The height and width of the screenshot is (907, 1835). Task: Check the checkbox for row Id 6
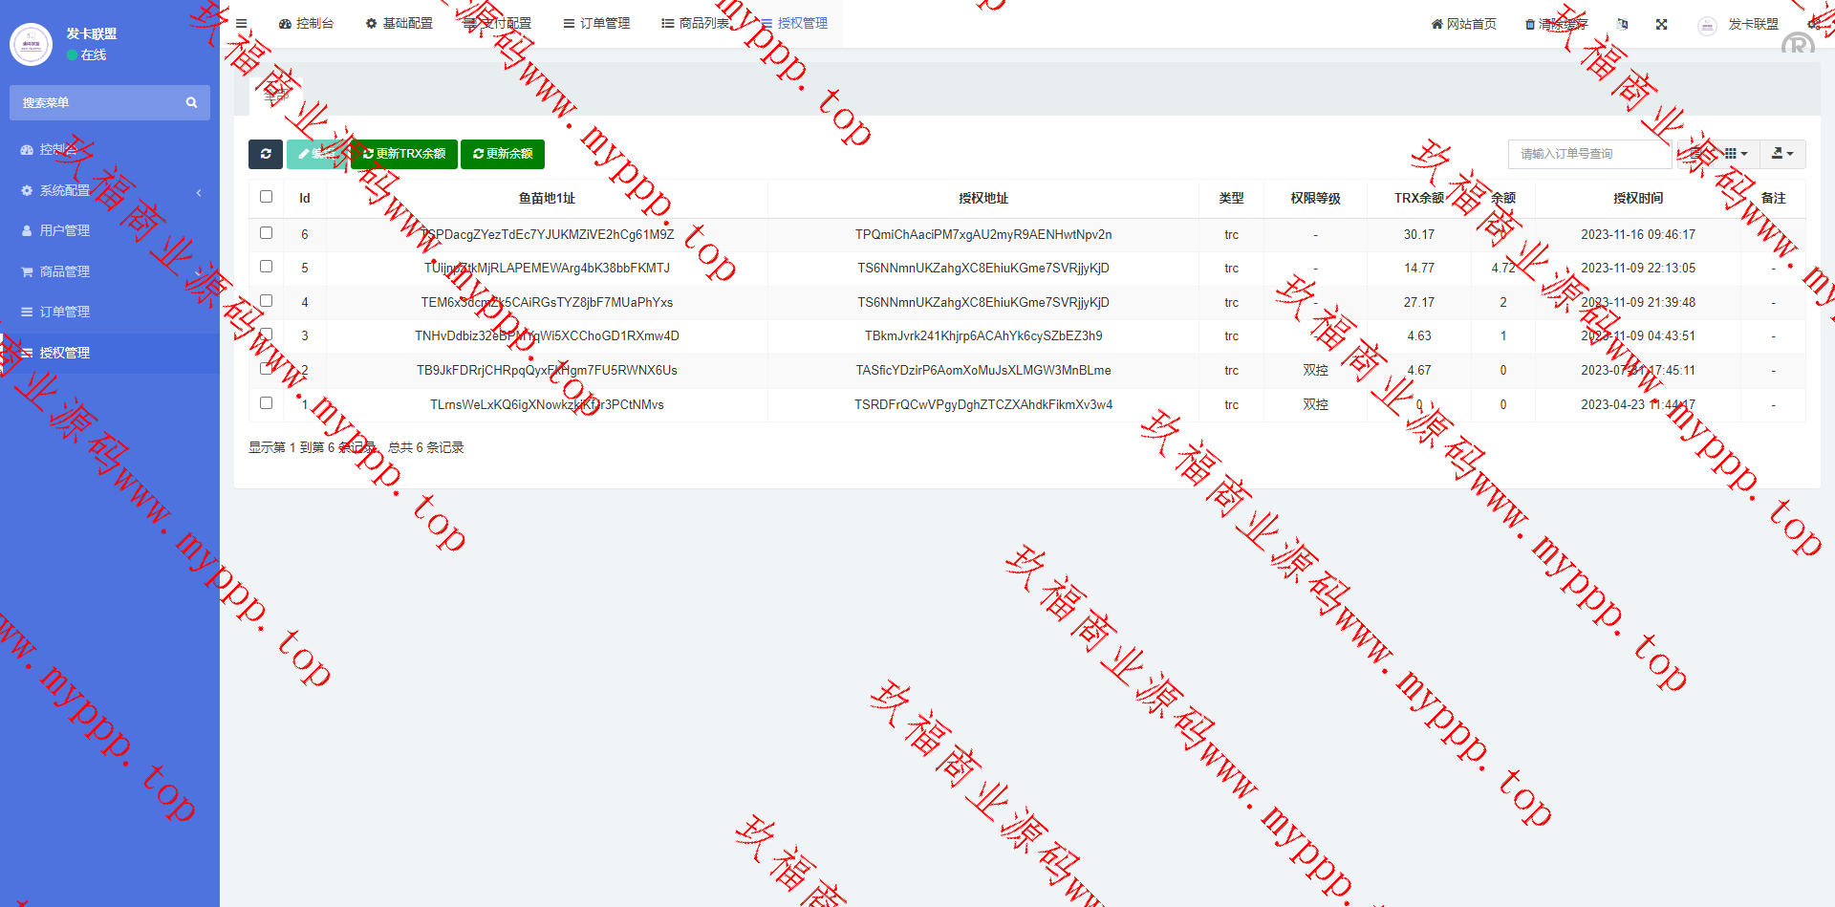(266, 233)
